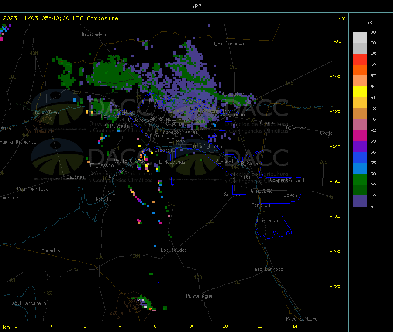Click the 'R_Padre' map label
The height and width of the screenshot is (332, 393).
coord(250,164)
